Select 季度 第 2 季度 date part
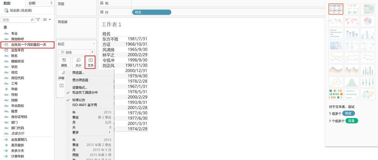378x160 pixels. (x=89, y=117)
